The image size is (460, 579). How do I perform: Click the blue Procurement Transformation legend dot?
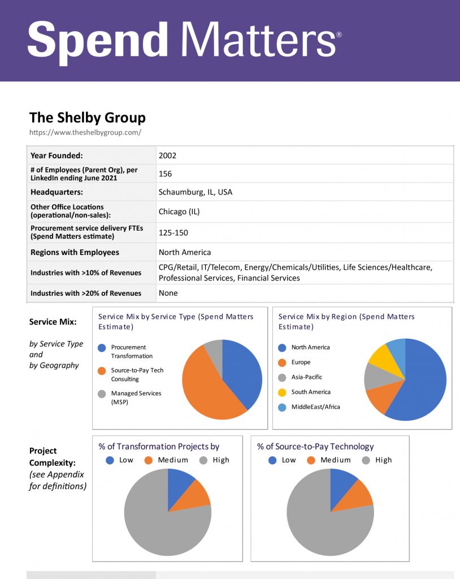pyautogui.click(x=103, y=348)
